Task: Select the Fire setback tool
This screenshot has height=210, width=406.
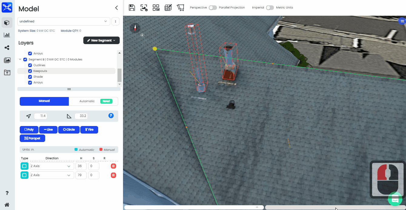Action: click(89, 130)
